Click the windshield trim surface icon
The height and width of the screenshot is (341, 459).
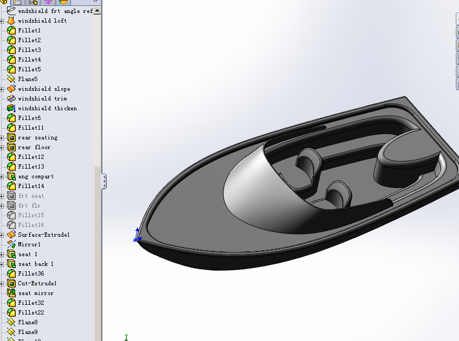point(11,98)
